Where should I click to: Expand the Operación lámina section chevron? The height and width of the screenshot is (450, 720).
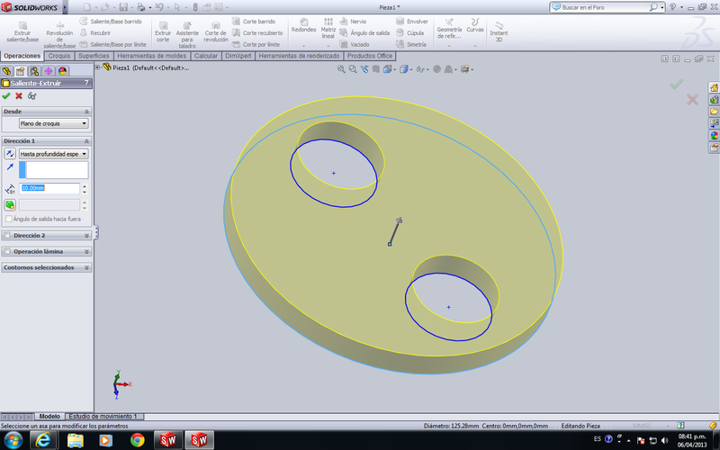coord(86,252)
